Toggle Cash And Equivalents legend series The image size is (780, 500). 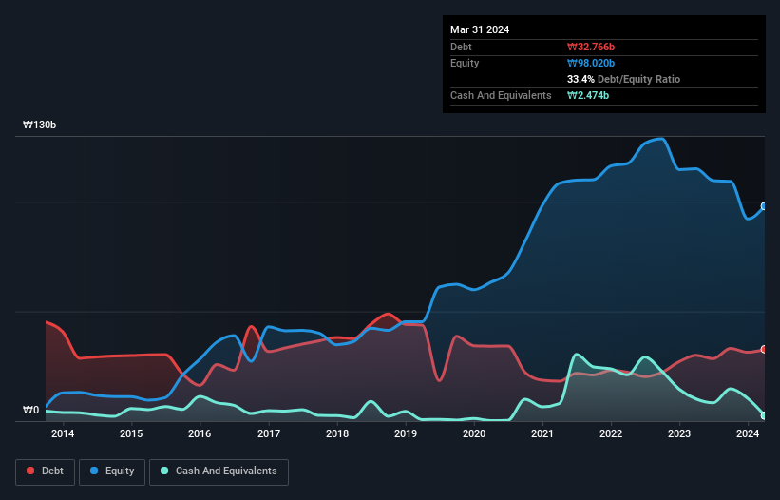coord(219,471)
